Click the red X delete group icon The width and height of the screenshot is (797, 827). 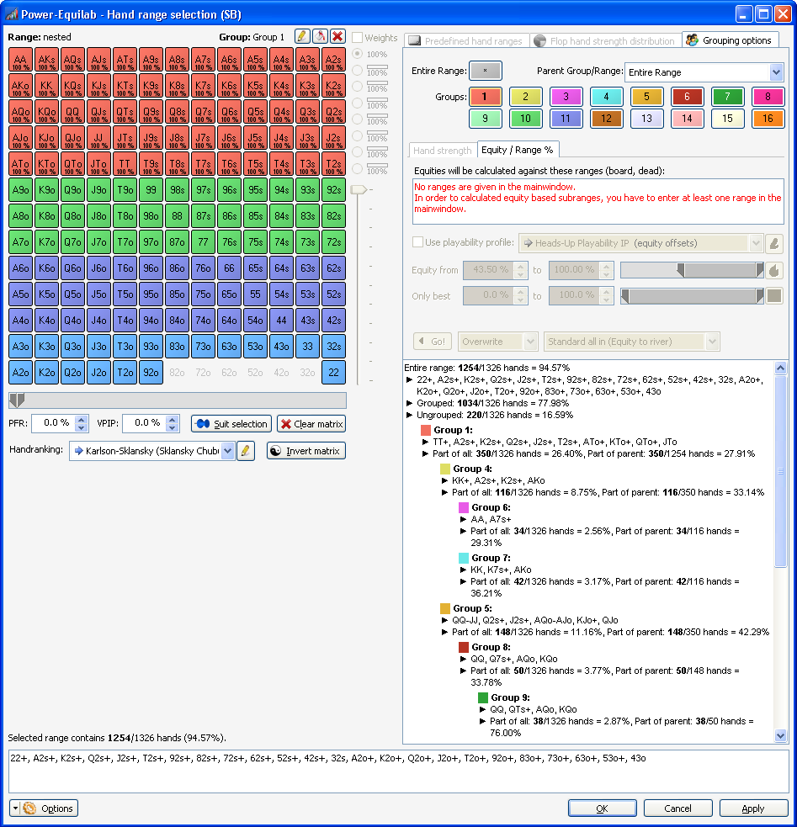click(338, 36)
